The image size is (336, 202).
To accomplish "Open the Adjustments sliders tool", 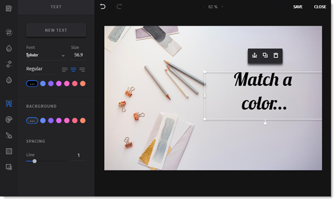I will (x=9, y=64).
